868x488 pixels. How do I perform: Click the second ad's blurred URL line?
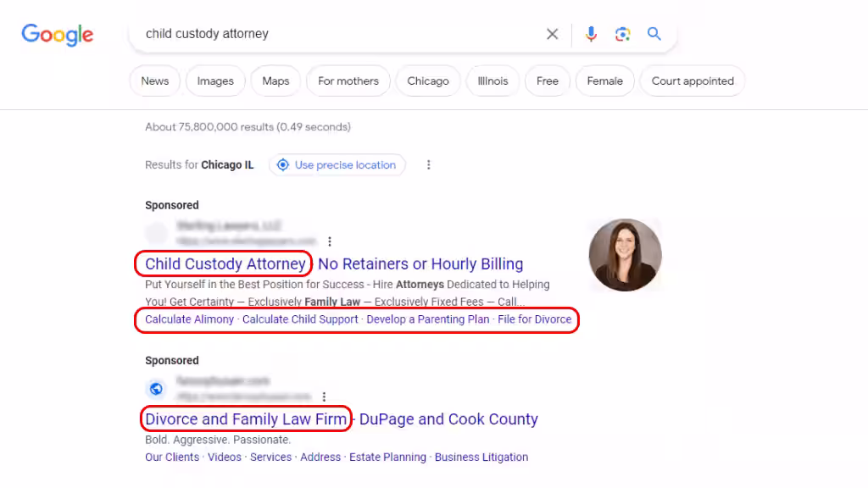(x=243, y=396)
